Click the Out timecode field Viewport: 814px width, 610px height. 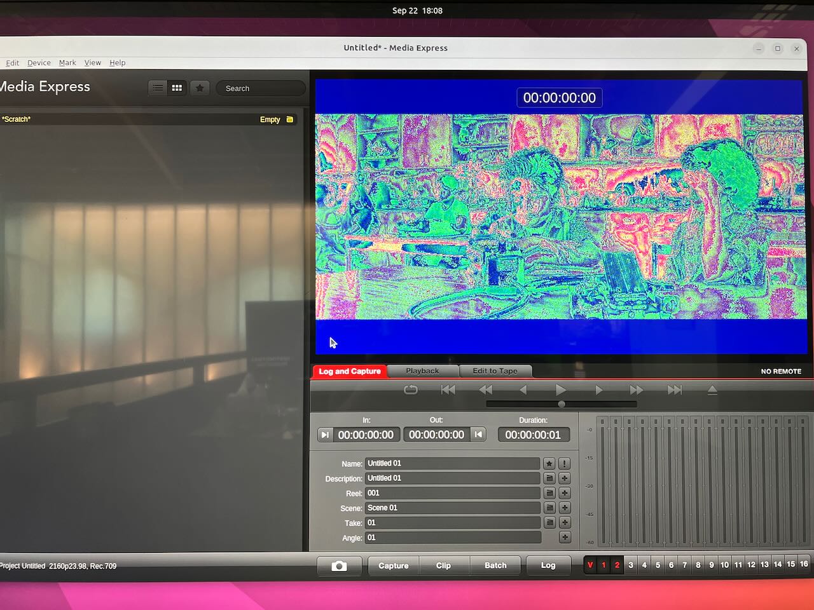pyautogui.click(x=437, y=435)
